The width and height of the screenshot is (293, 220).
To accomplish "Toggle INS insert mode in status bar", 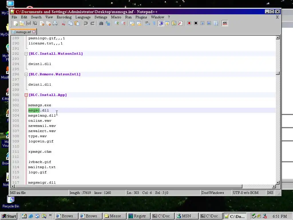I will [x=270, y=193].
